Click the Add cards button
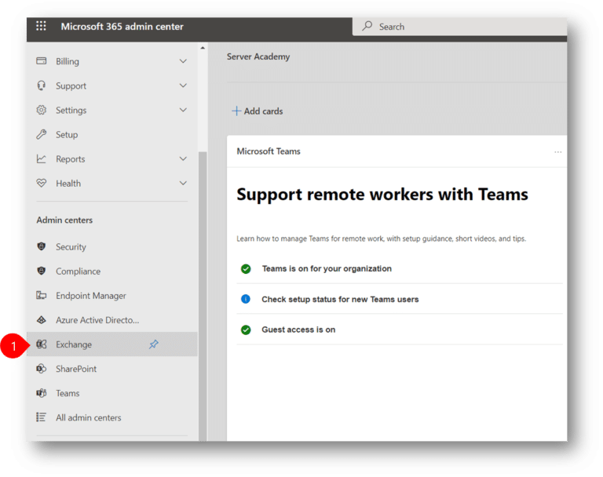The height and width of the screenshot is (477, 603). pos(258,111)
